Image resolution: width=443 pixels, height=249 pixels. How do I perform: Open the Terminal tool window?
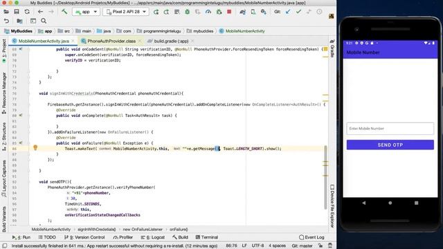[206, 237]
